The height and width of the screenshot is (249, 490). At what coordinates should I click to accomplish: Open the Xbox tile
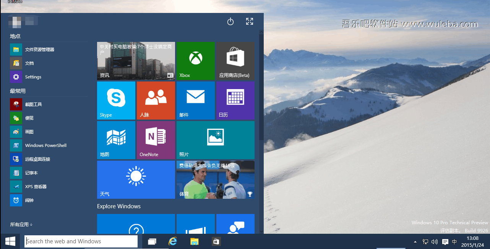click(x=196, y=61)
